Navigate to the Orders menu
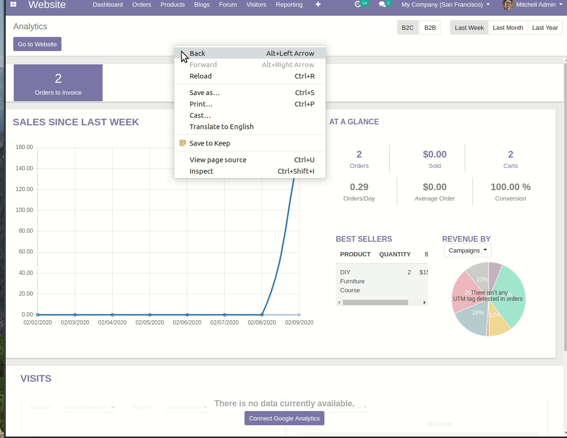This screenshot has width=567, height=438. (x=141, y=5)
